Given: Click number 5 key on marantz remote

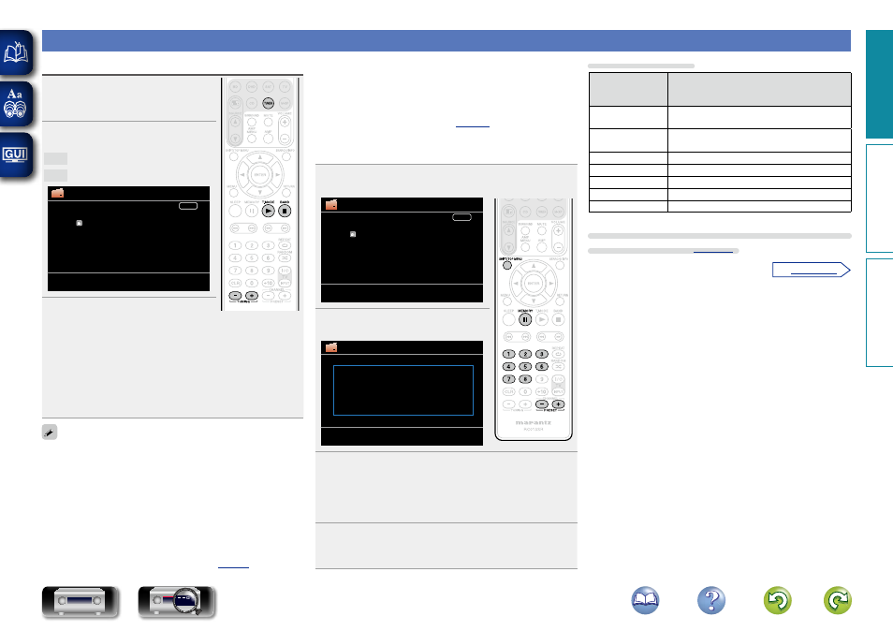Looking at the screenshot, I should (x=525, y=367).
